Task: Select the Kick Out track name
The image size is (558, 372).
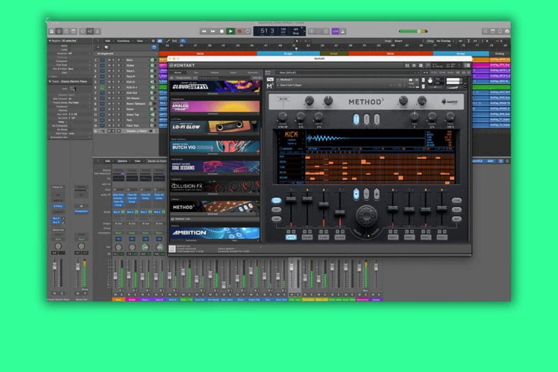Action: tap(132, 93)
